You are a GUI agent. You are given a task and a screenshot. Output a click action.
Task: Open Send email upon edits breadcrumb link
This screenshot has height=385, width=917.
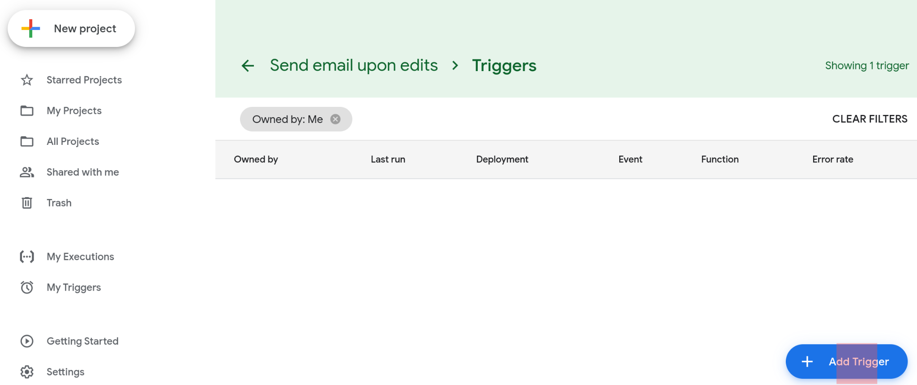354,65
